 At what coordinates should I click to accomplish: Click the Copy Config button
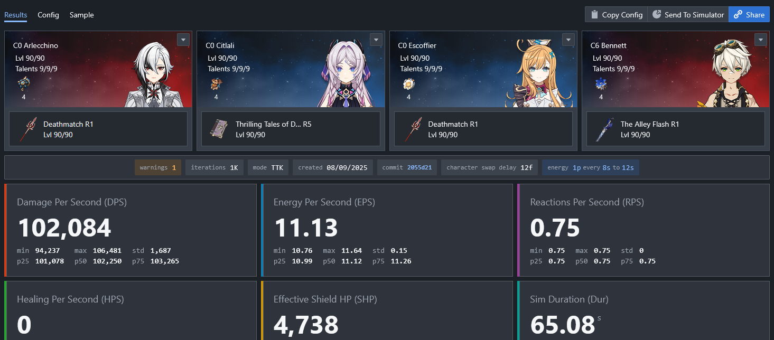(616, 15)
